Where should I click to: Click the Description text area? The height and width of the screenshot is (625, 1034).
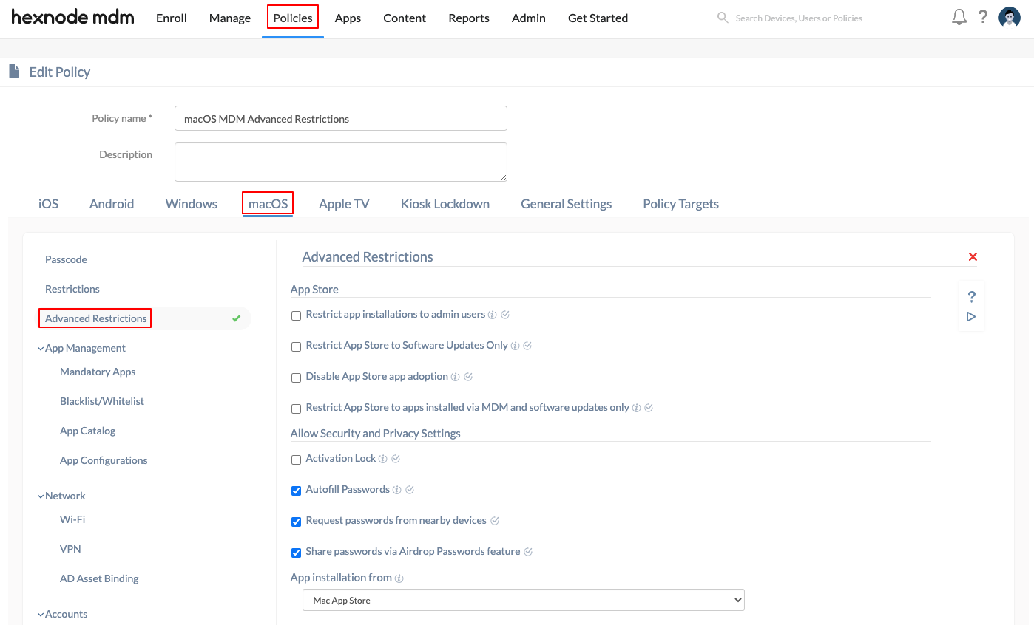(341, 162)
